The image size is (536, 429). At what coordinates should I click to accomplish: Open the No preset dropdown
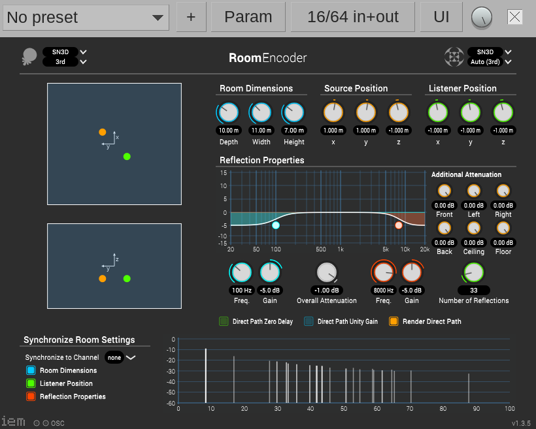[x=86, y=18]
